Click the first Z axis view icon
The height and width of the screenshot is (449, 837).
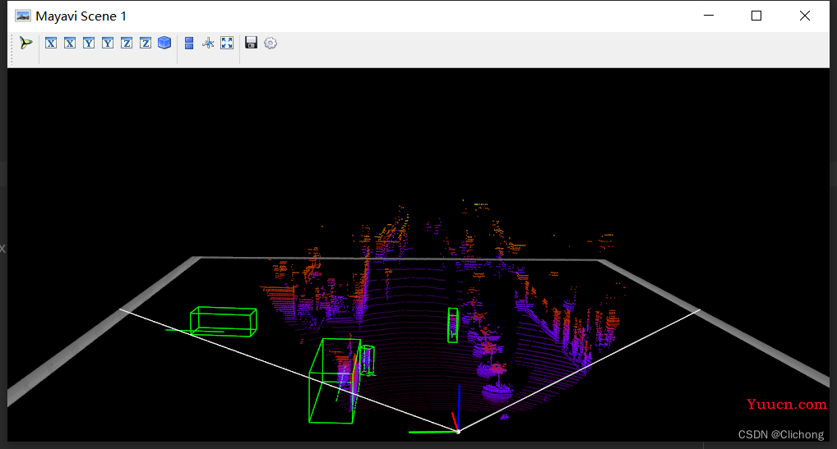click(x=127, y=44)
